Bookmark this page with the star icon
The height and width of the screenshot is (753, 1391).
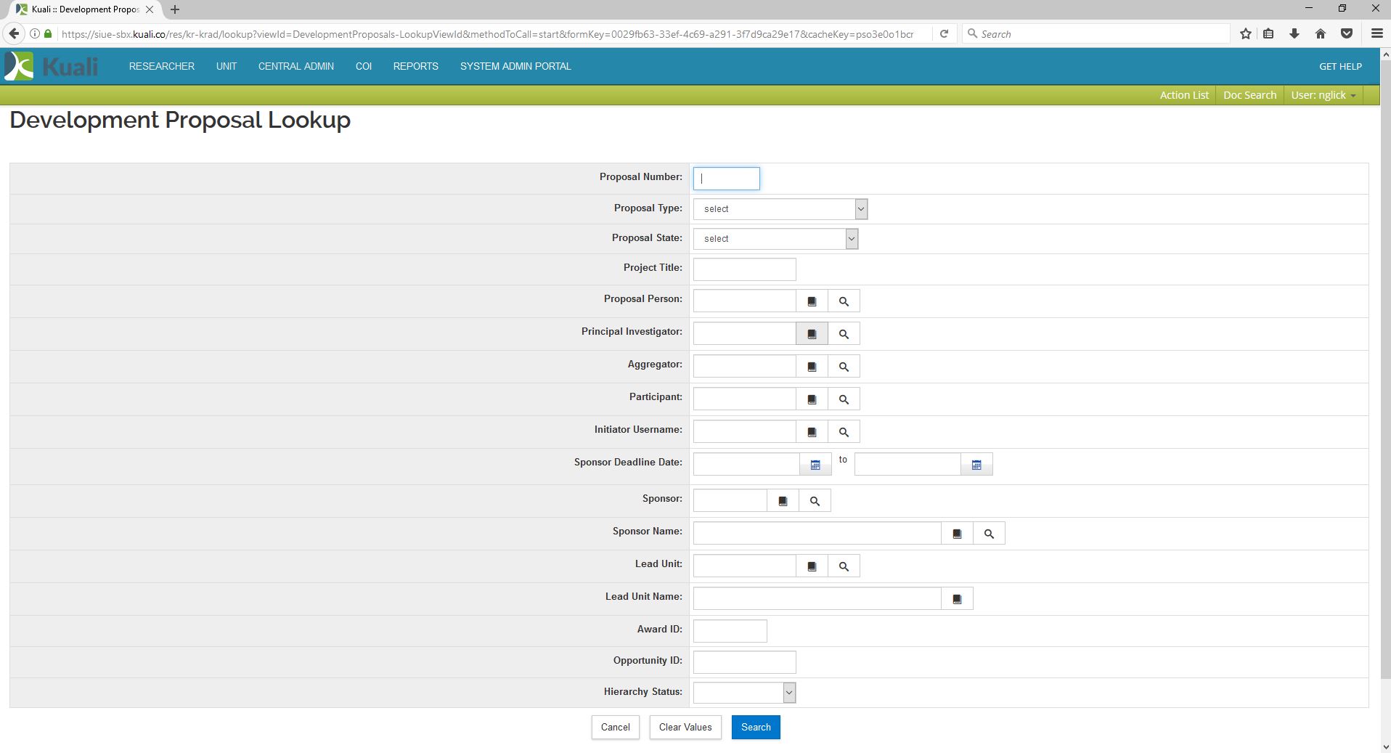point(1246,34)
